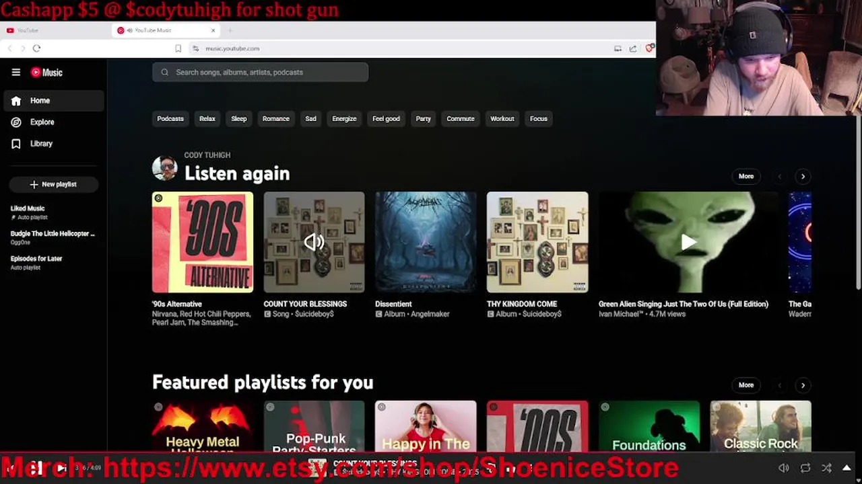Open the Ivan Michael channel link

click(x=621, y=314)
